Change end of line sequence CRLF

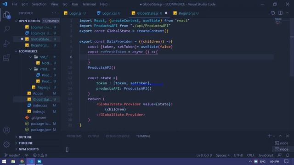[250, 155]
